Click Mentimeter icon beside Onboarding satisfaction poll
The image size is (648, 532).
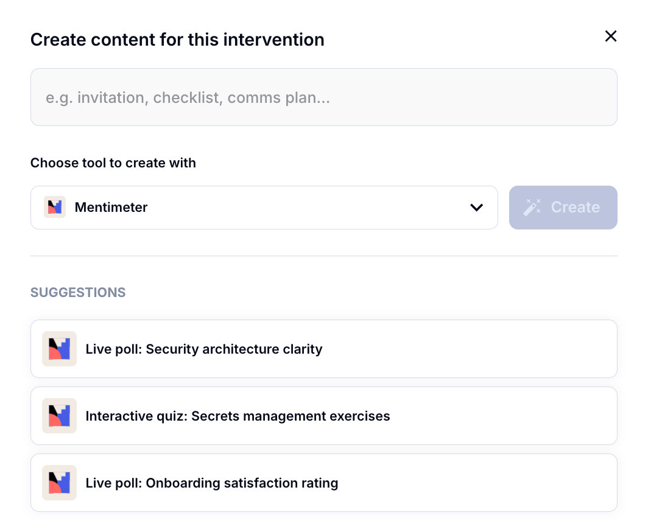59,483
